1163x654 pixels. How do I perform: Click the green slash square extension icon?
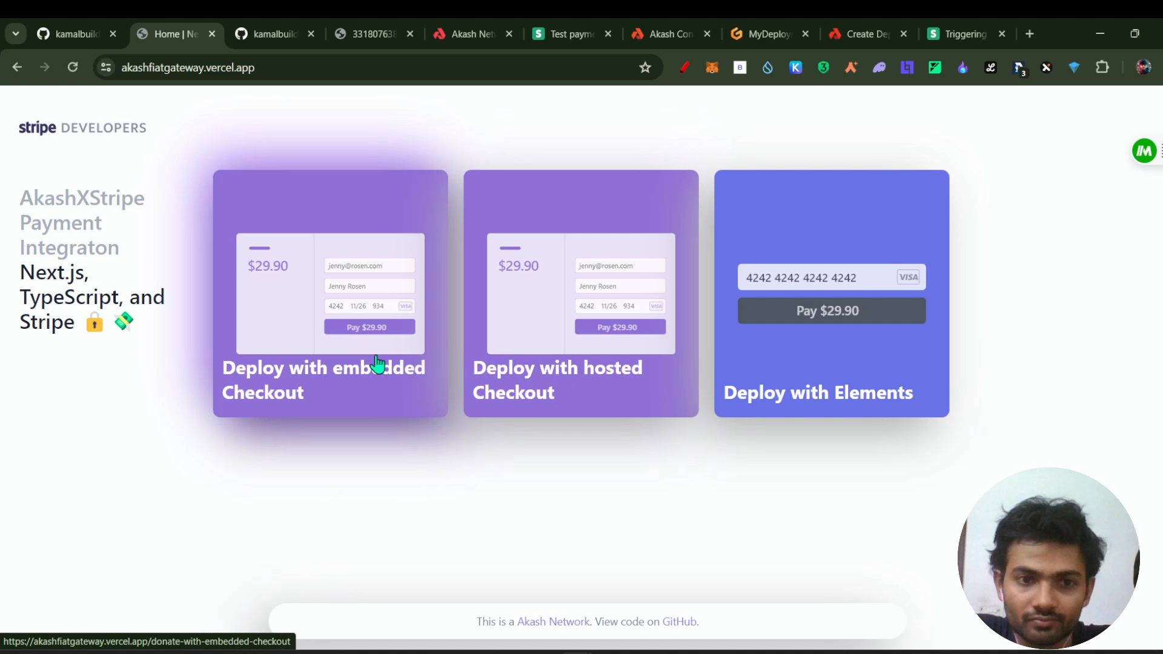click(935, 67)
